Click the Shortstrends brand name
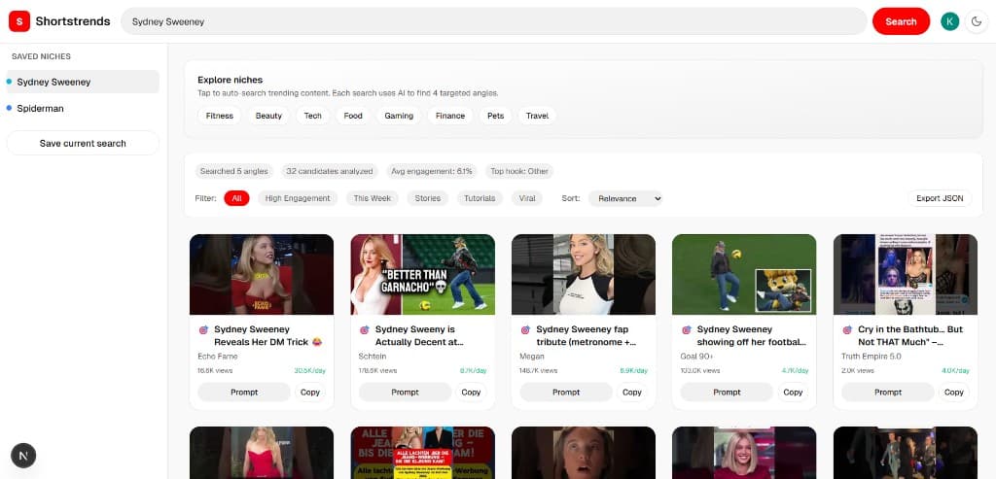The image size is (996, 479). (x=73, y=21)
